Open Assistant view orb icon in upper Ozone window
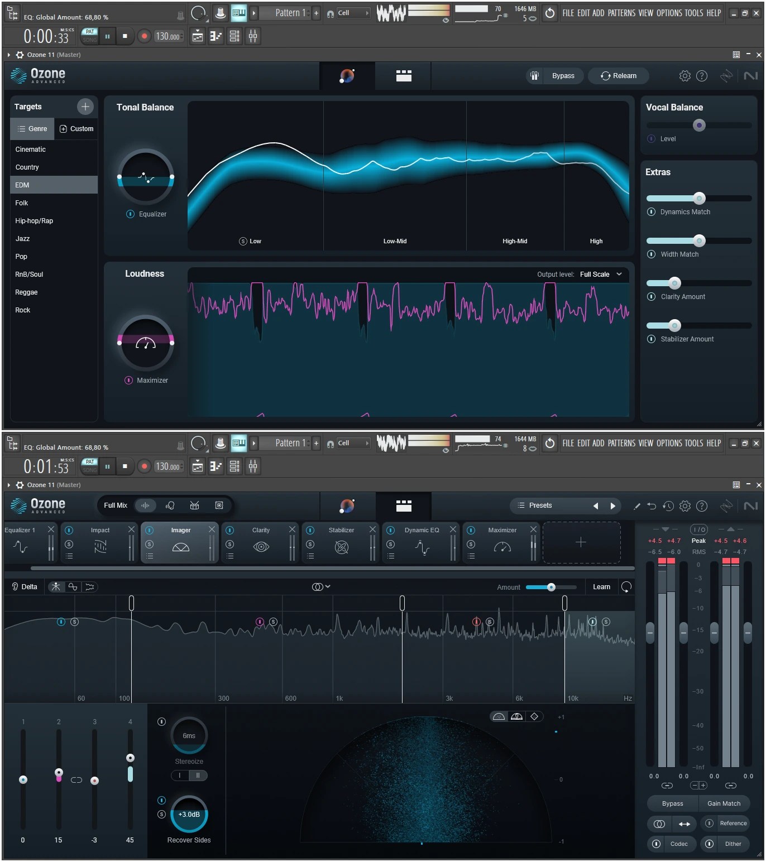Image resolution: width=766 pixels, height=862 pixels. click(x=347, y=76)
